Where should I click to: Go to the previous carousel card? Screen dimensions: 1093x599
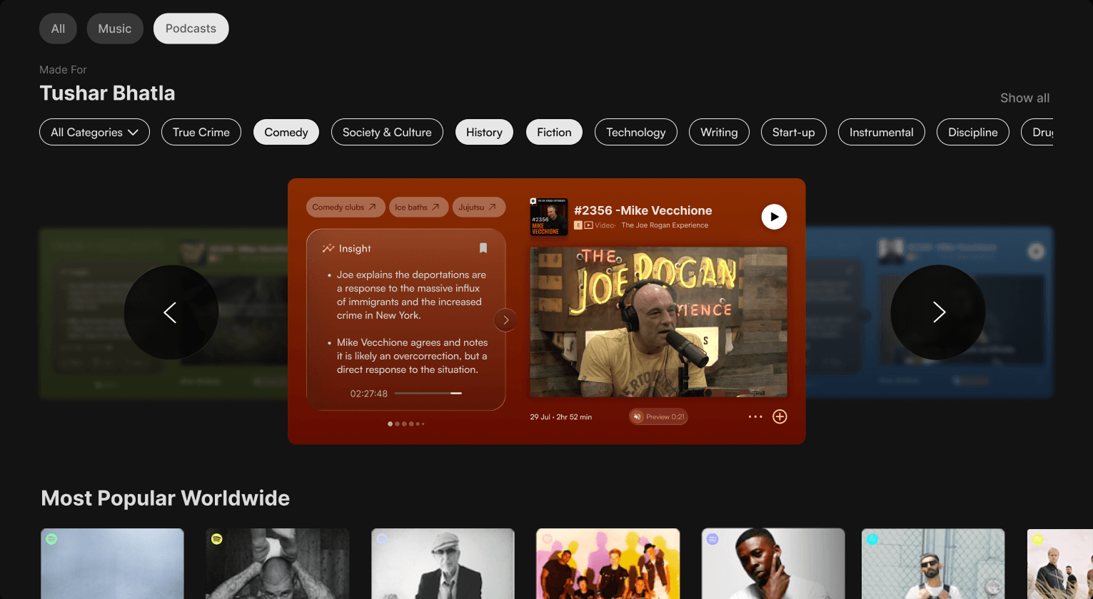coord(171,312)
